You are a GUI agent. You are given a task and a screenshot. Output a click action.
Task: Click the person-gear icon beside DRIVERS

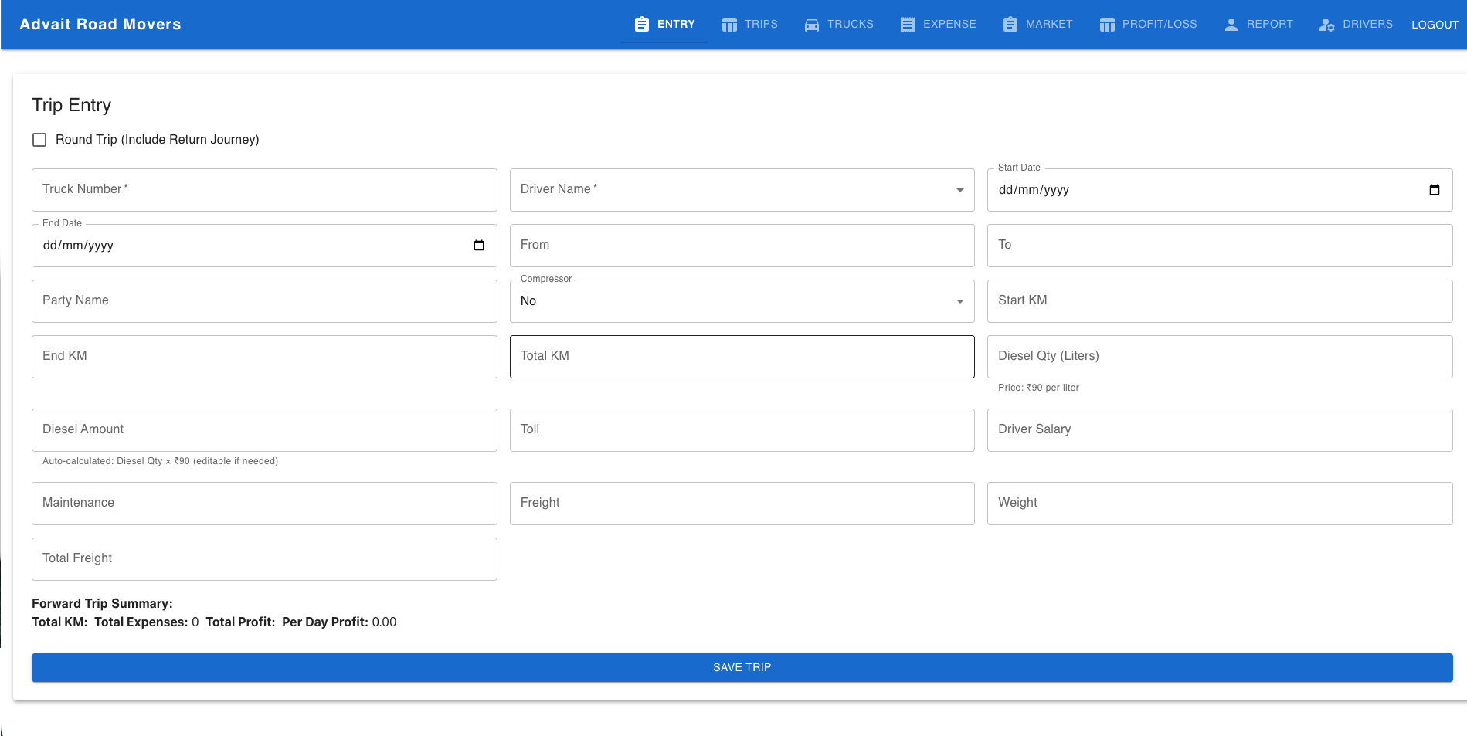coord(1326,25)
